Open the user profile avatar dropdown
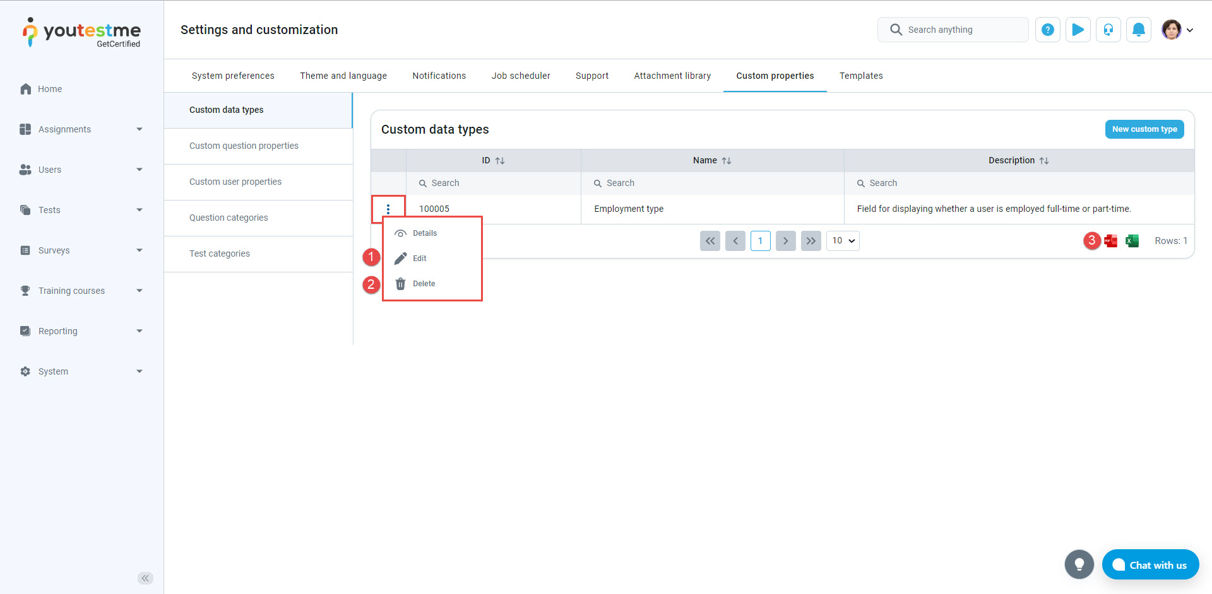This screenshot has height=594, width=1212. (1177, 30)
